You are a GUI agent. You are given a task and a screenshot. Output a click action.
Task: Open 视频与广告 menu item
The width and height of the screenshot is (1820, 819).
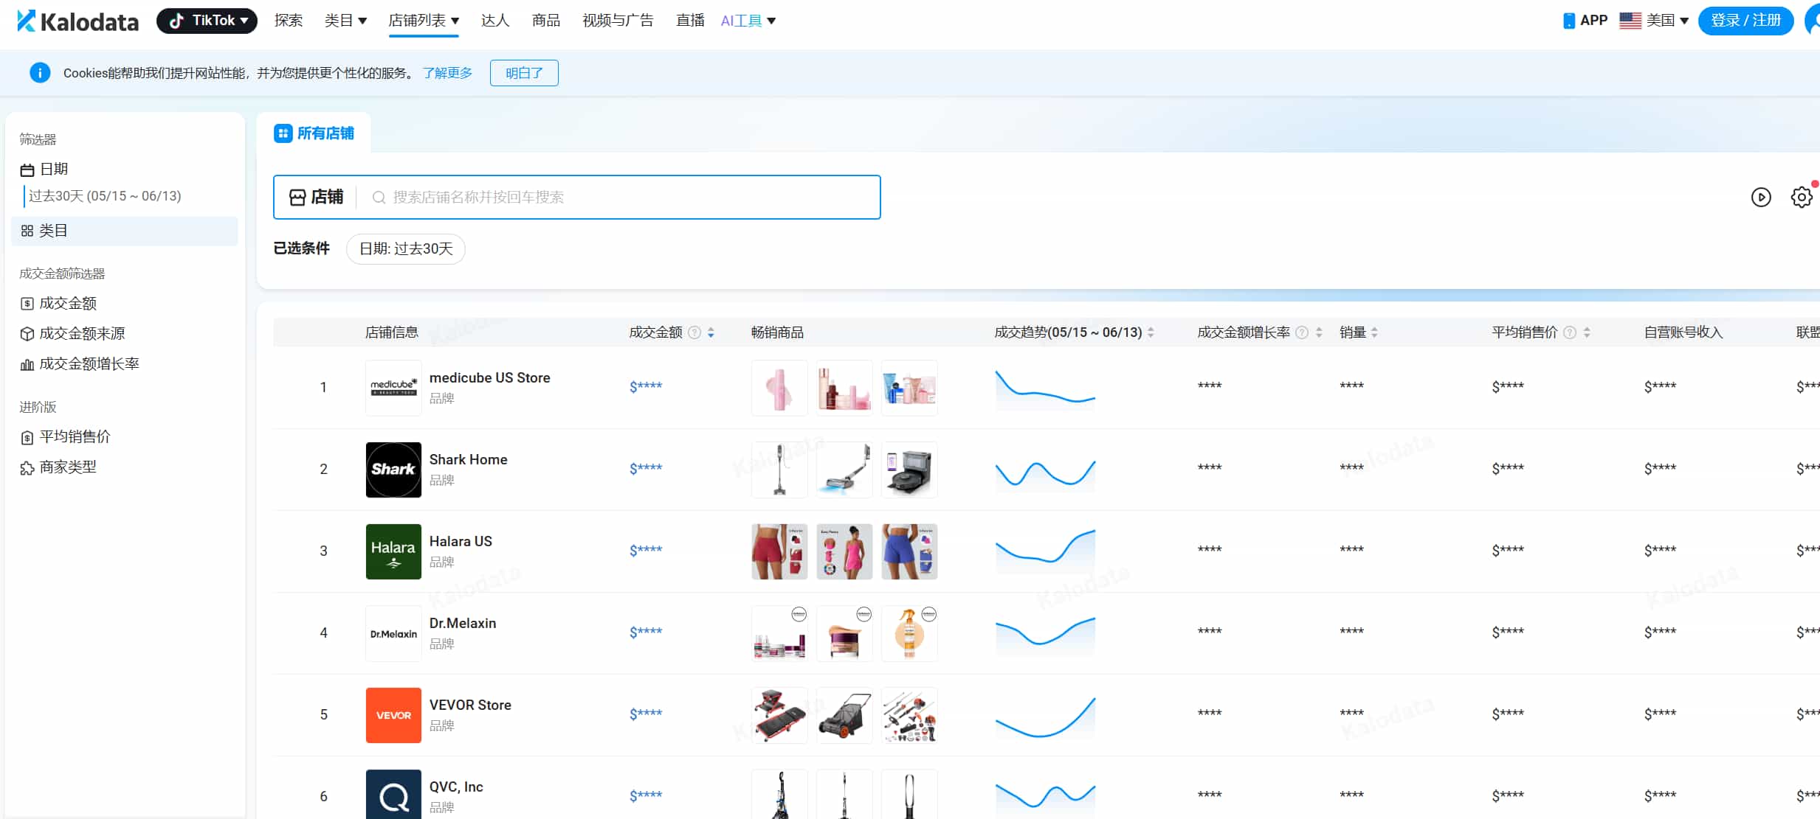click(x=618, y=21)
